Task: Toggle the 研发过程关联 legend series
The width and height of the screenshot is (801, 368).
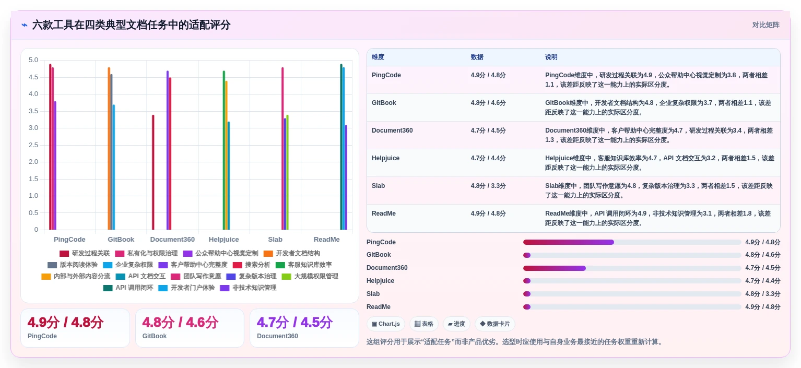Action: (x=85, y=253)
